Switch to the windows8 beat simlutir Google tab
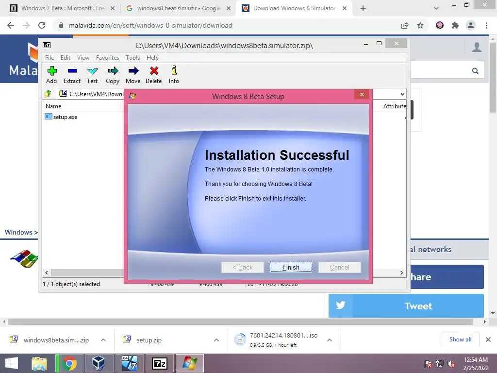 [x=179, y=8]
